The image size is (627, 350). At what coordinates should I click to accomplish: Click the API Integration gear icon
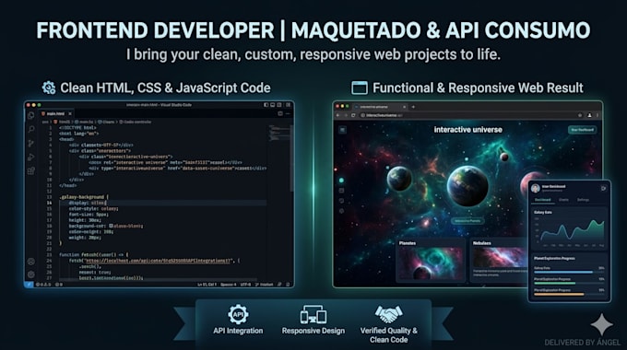pyautogui.click(x=238, y=314)
